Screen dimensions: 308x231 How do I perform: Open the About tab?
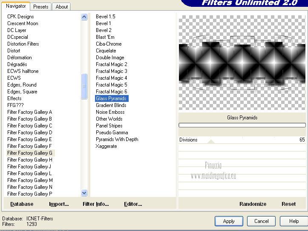61,7
